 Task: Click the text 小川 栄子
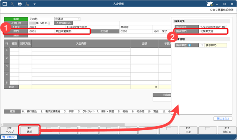pyautogui.click(x=160, y=31)
